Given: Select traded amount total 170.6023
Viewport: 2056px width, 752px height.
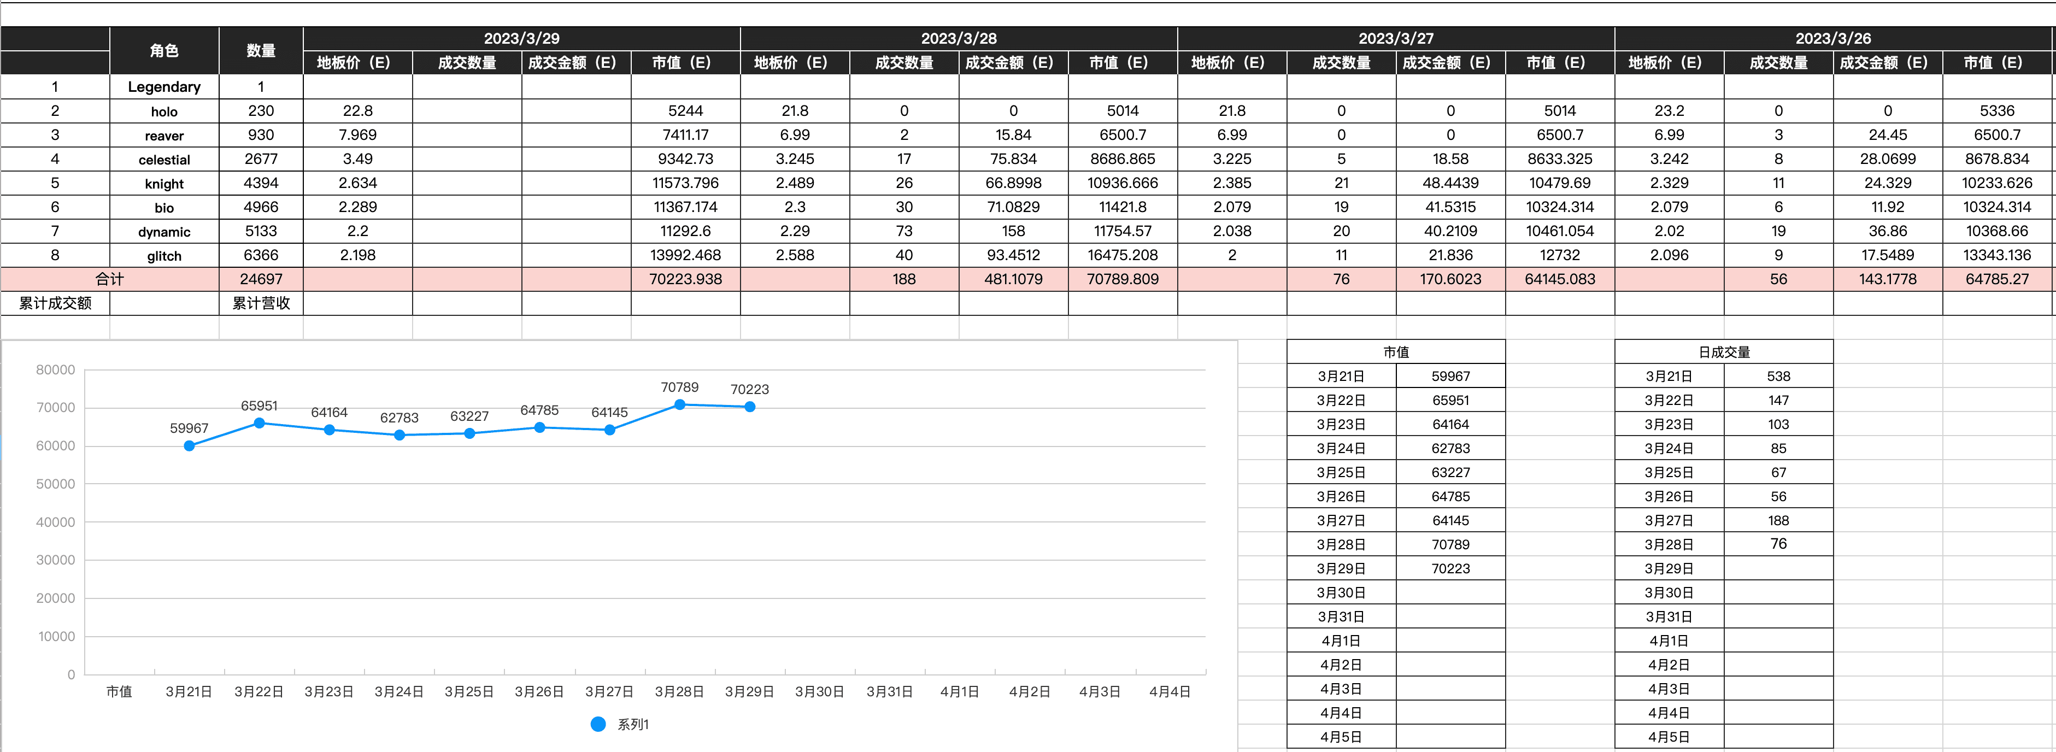Looking at the screenshot, I should (1450, 279).
